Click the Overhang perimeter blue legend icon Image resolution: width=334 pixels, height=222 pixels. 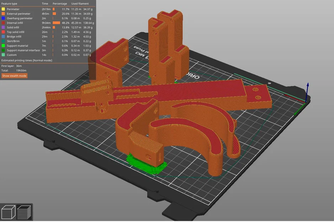(x=4, y=18)
